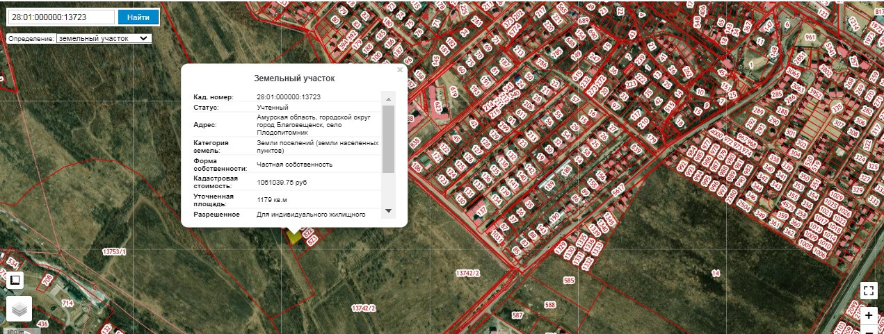
Task: Select parcel labeled 961
Action: click(x=810, y=37)
